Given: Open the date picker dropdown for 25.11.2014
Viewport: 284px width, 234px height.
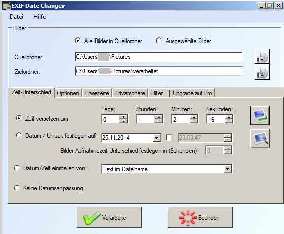Looking at the screenshot, I should [156, 138].
